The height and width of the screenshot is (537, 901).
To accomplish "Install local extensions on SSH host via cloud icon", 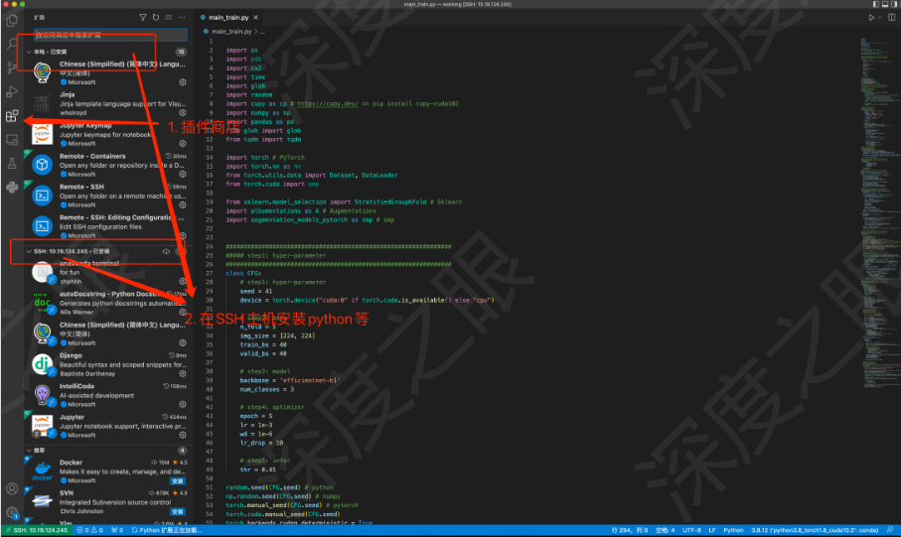I will click(x=166, y=251).
